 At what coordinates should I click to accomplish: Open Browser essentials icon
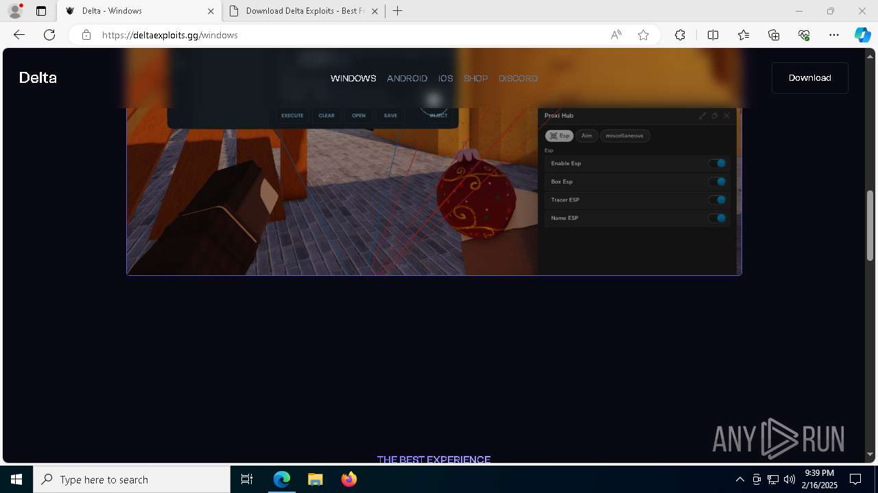point(804,35)
